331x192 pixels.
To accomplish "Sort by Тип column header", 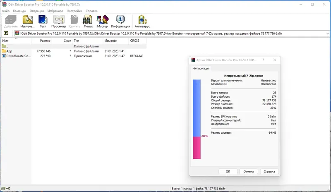I will [x=88, y=41].
